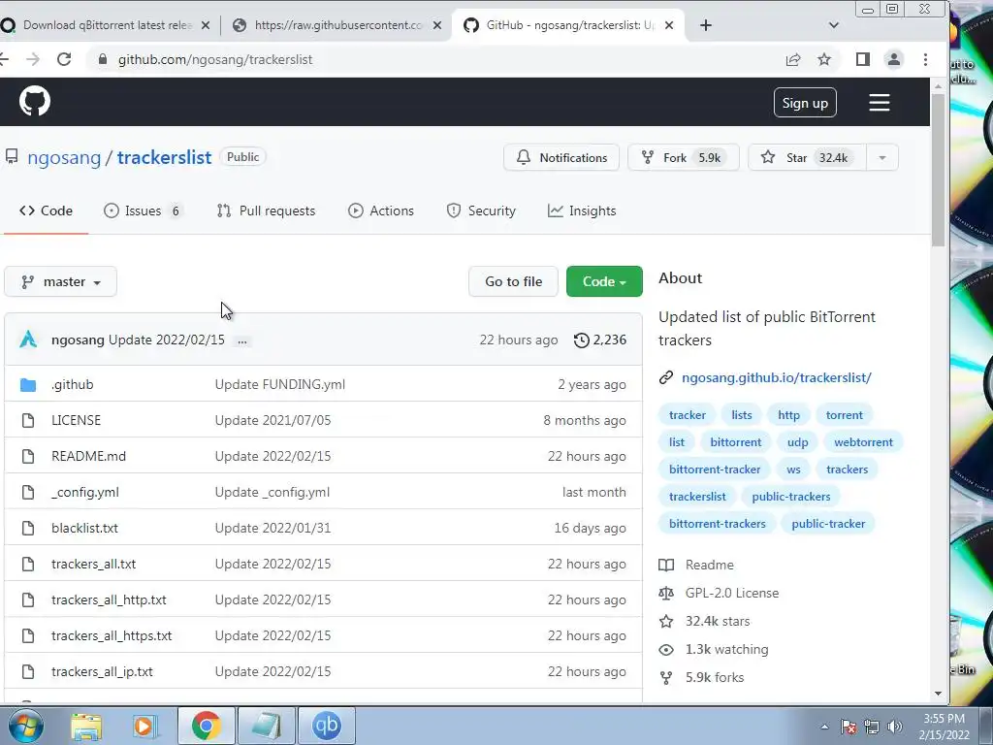Go forward in browser history
Screen dimensions: 993x745
[33, 59]
